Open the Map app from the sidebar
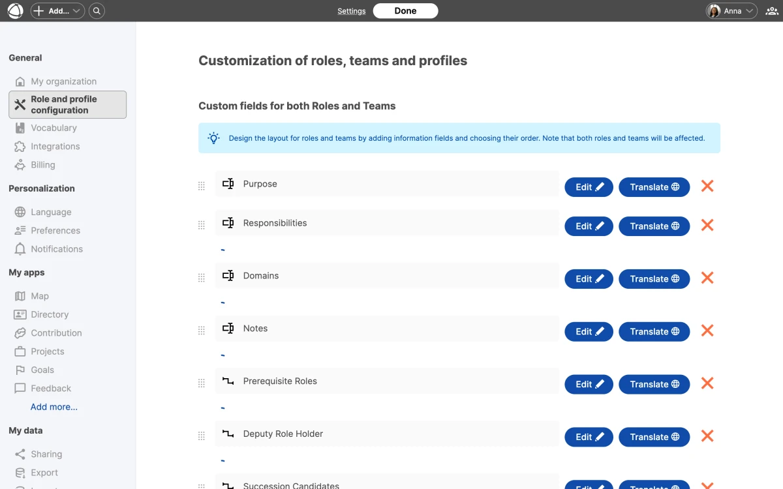This screenshot has height=489, width=783. [x=38, y=295]
